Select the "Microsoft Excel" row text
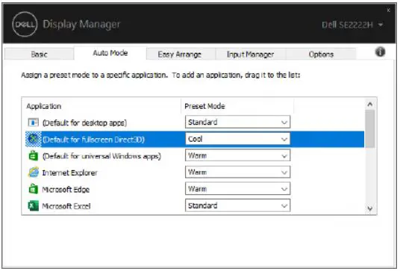 click(66, 206)
